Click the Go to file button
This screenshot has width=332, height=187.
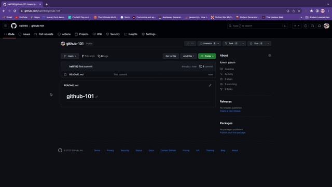point(171,56)
